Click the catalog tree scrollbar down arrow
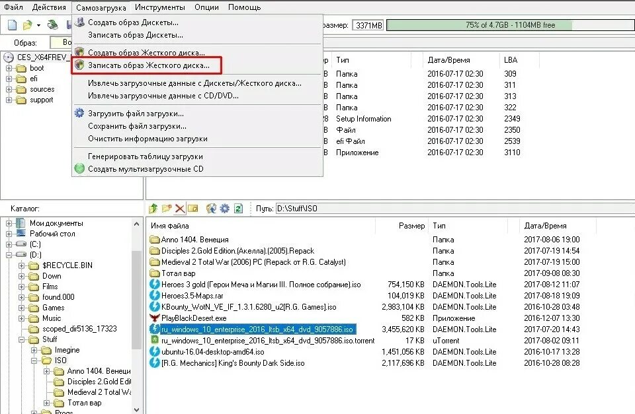This screenshot has width=635, height=414. [x=136, y=409]
